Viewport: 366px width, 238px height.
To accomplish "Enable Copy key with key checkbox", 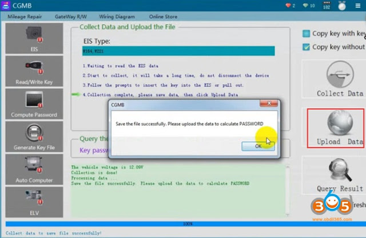I will point(306,34).
